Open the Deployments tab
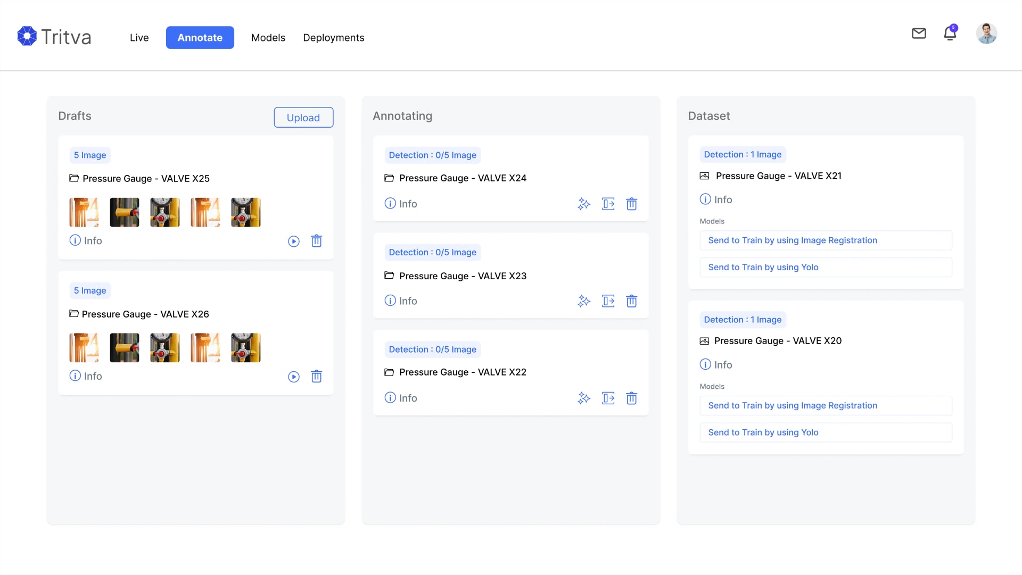 pos(334,38)
